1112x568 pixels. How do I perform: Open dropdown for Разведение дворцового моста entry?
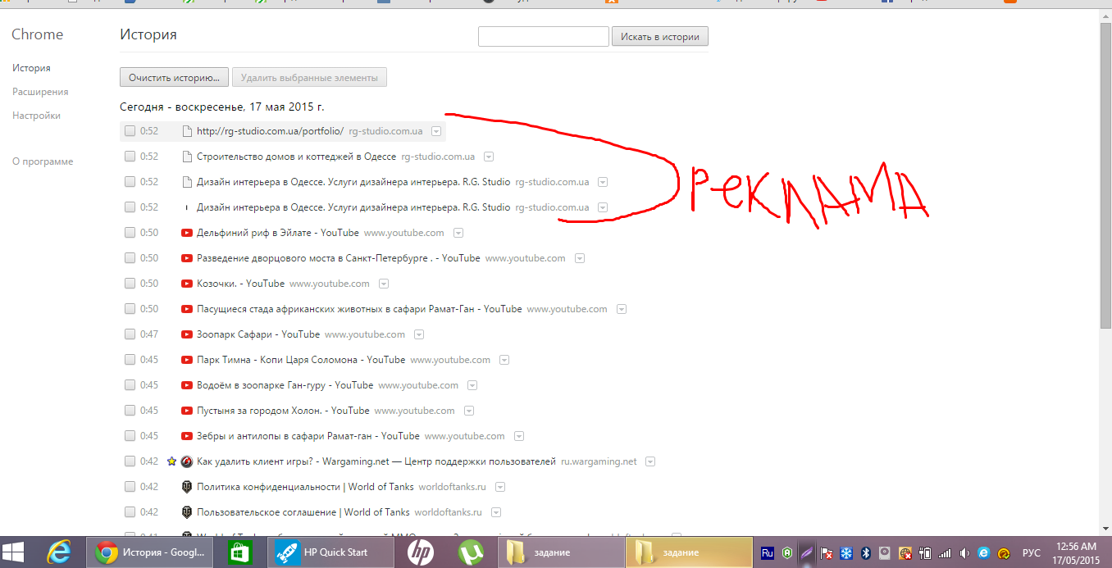[x=580, y=258]
